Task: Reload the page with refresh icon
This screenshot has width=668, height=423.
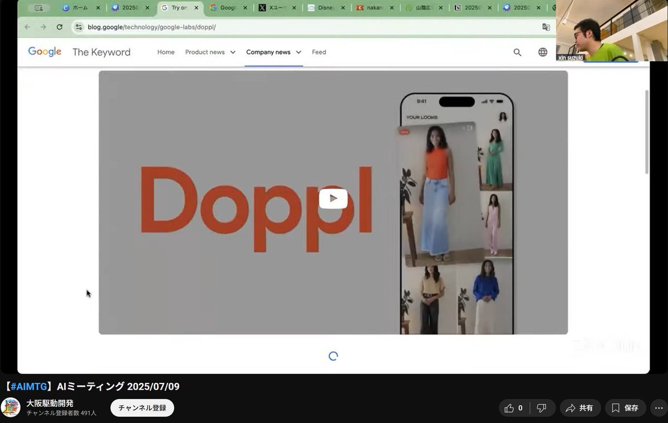Action: point(60,27)
